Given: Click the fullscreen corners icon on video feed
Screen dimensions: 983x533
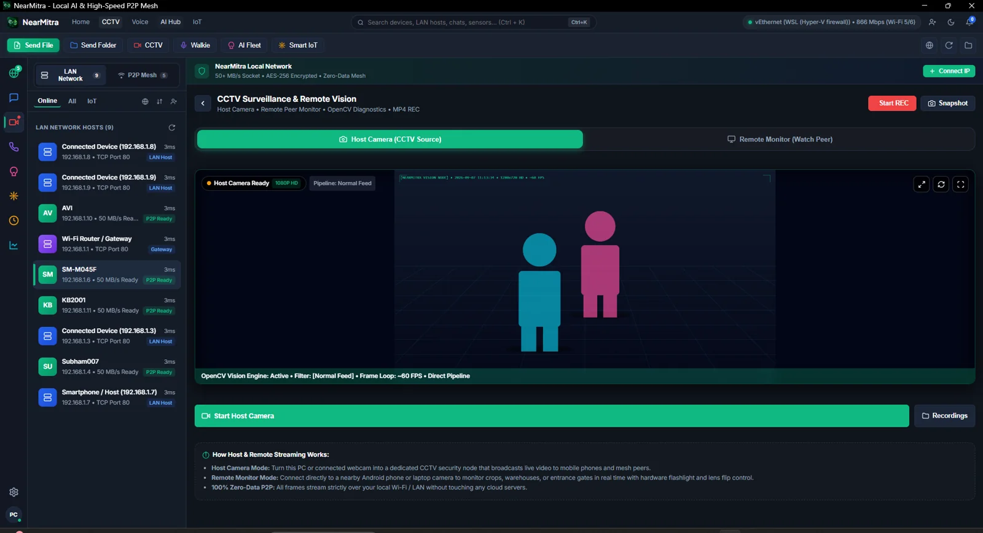Looking at the screenshot, I should [961, 184].
